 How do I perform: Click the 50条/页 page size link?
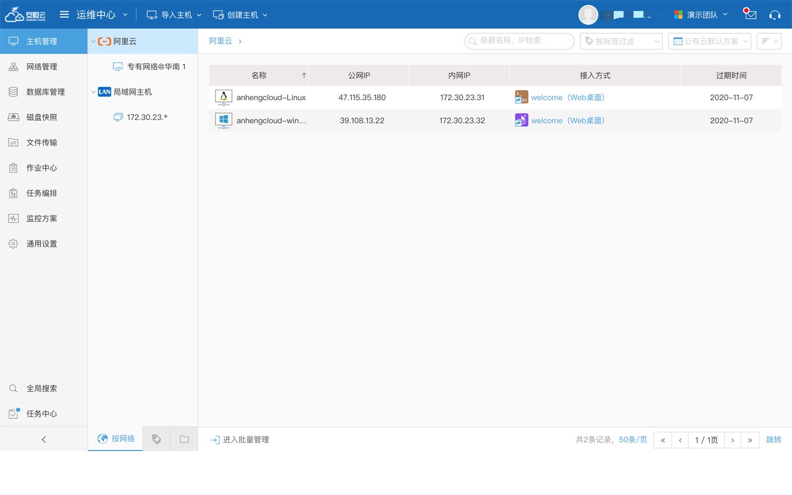click(633, 440)
